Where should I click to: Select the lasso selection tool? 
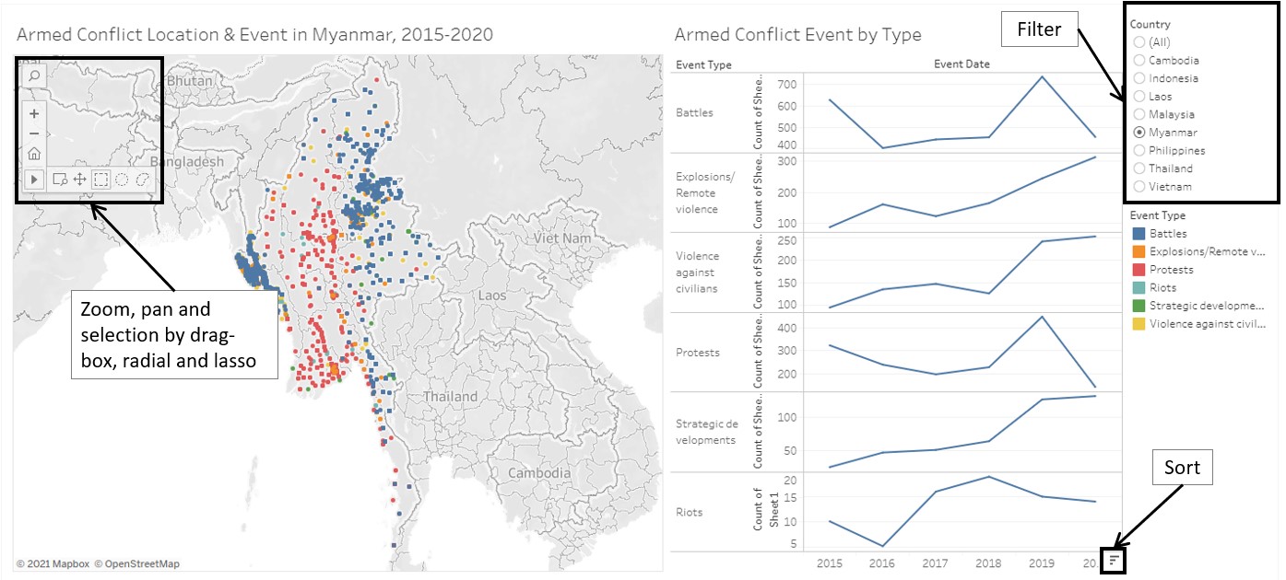(142, 179)
